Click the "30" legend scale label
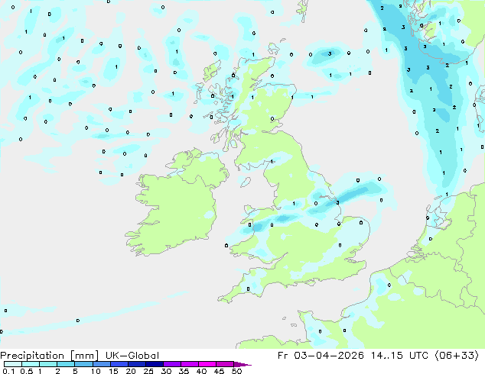 pyautogui.click(x=166, y=371)
